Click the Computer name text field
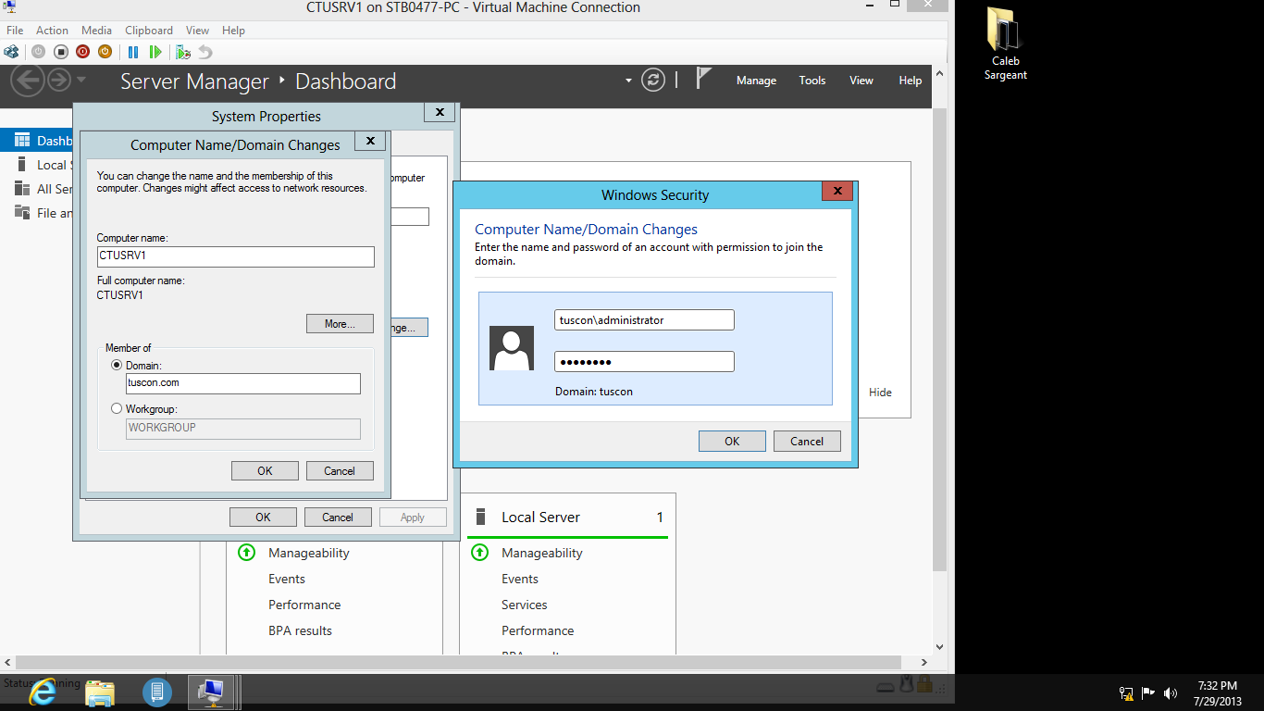The height and width of the screenshot is (711, 1264). pyautogui.click(x=235, y=256)
